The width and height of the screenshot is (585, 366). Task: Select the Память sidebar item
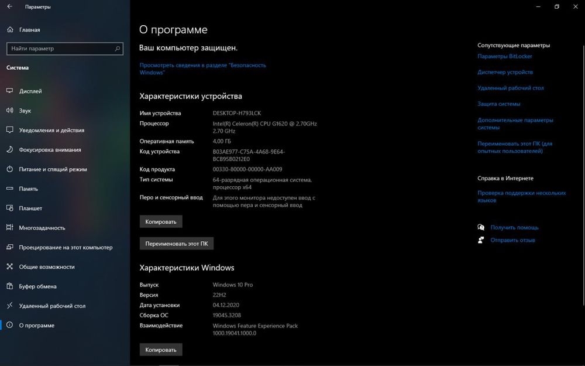(x=65, y=189)
